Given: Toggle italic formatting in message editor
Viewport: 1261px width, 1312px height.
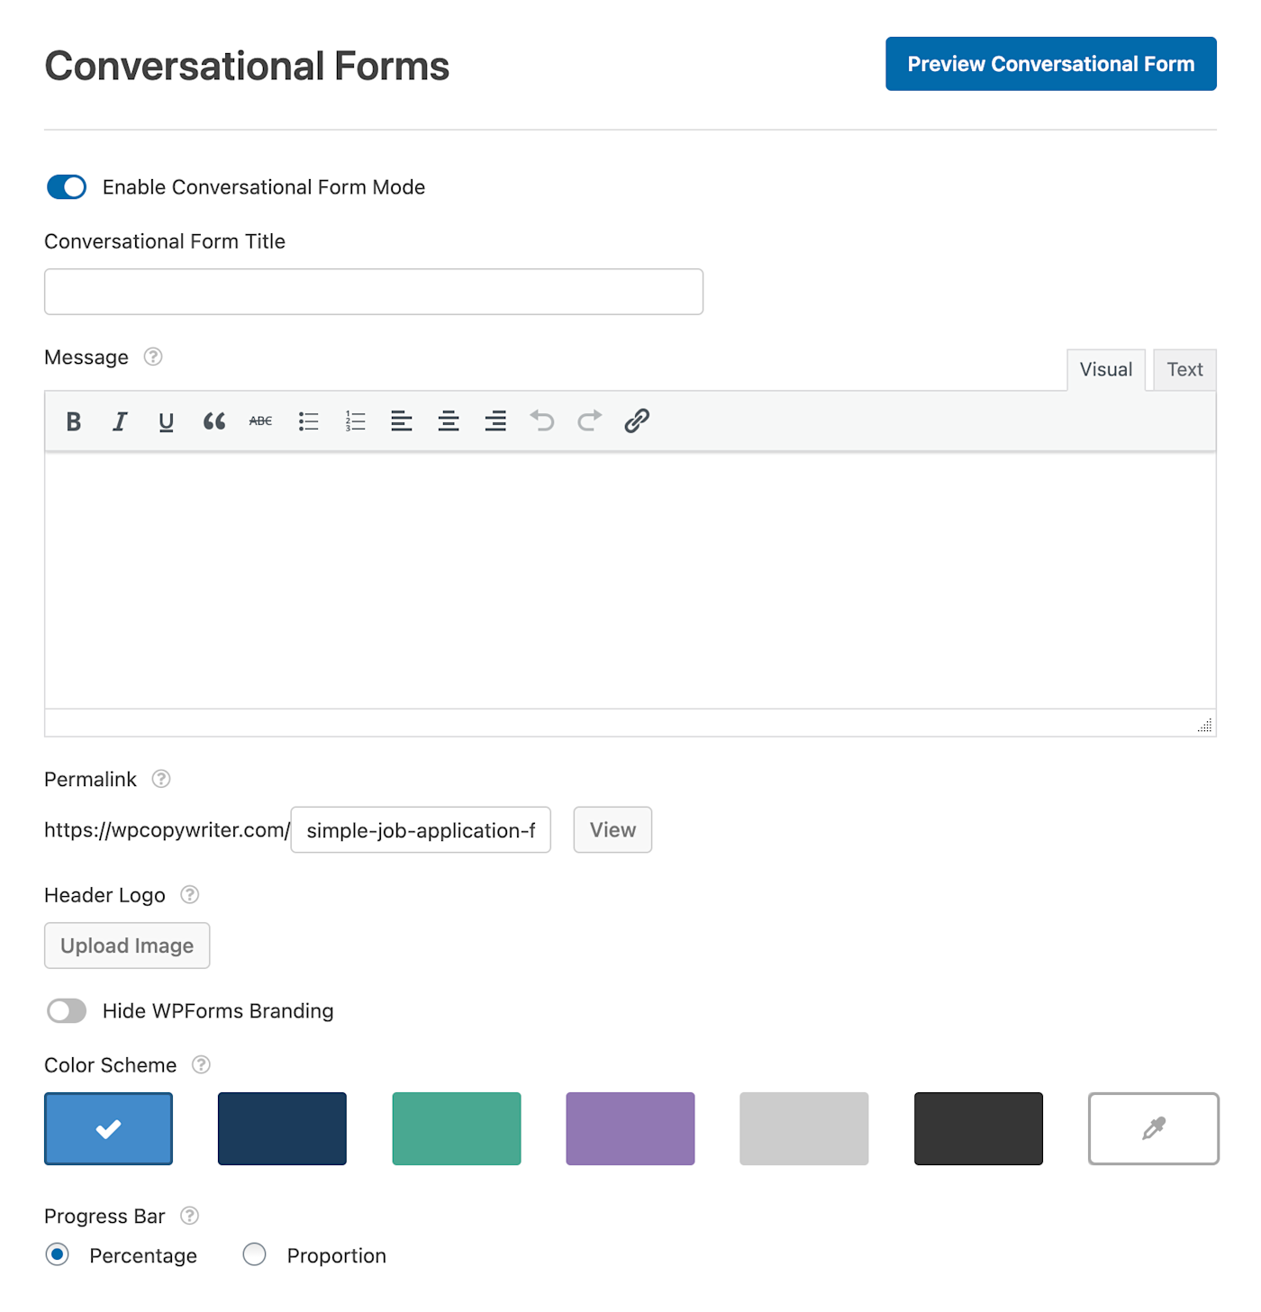Looking at the screenshot, I should tap(120, 421).
